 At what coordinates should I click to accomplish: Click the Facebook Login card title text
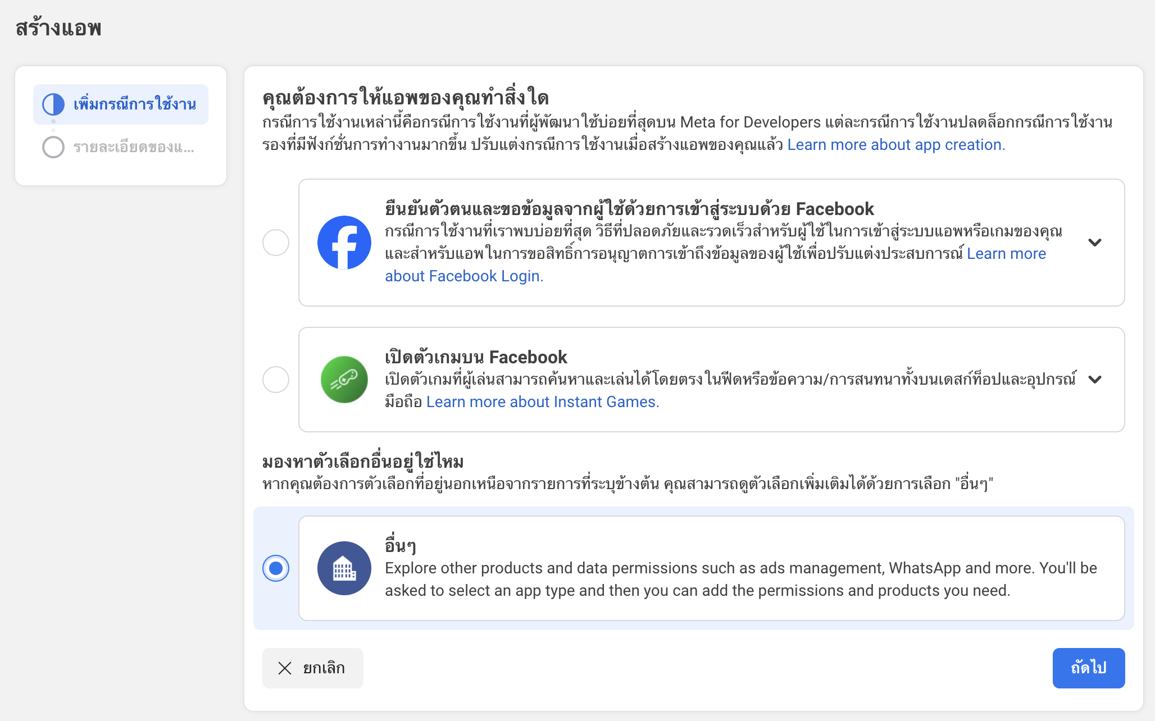pyautogui.click(x=629, y=209)
